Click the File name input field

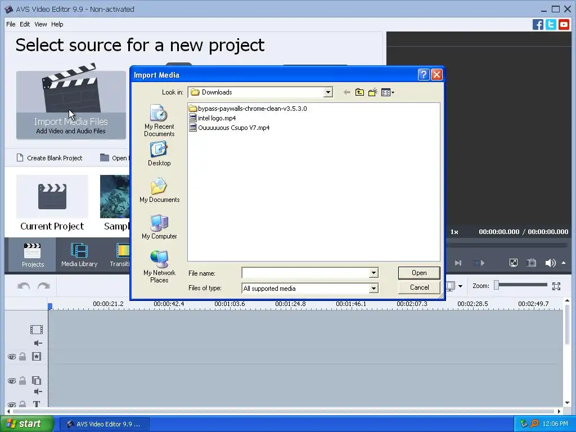pos(305,273)
